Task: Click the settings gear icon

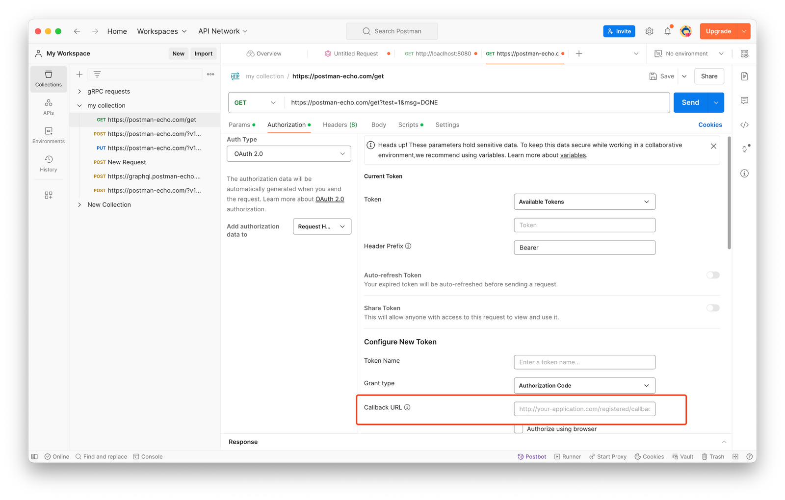Action: pyautogui.click(x=649, y=31)
